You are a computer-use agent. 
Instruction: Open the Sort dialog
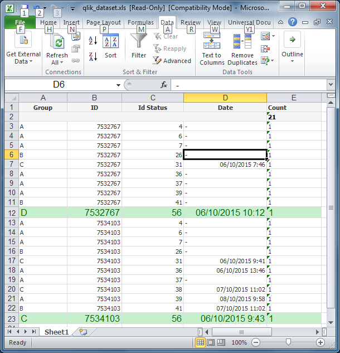pos(110,46)
